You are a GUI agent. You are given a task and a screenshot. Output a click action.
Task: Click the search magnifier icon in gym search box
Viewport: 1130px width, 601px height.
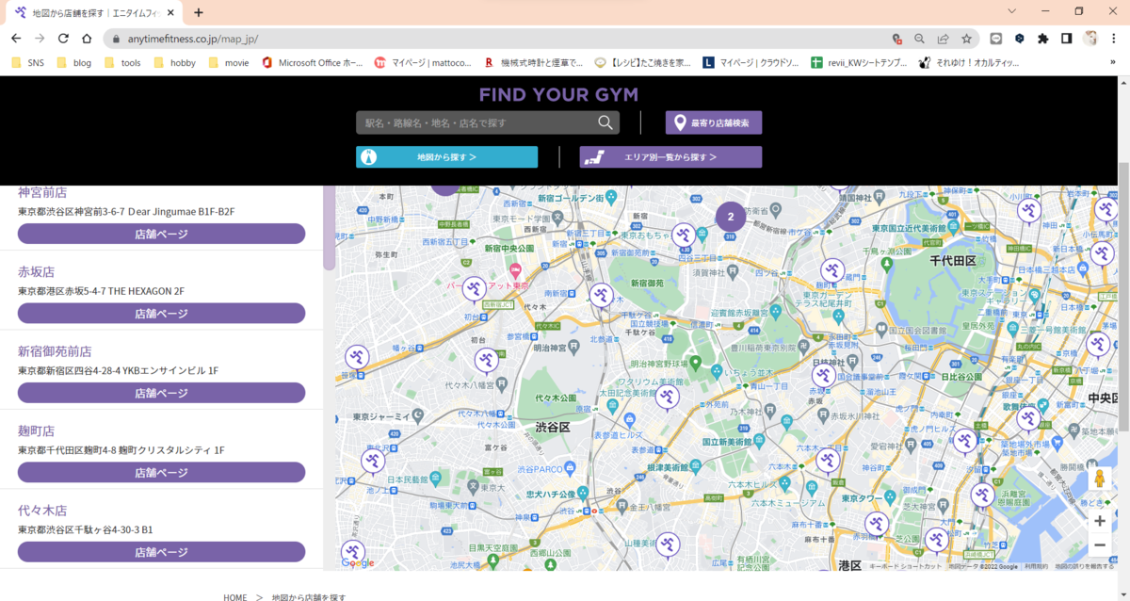[605, 122]
